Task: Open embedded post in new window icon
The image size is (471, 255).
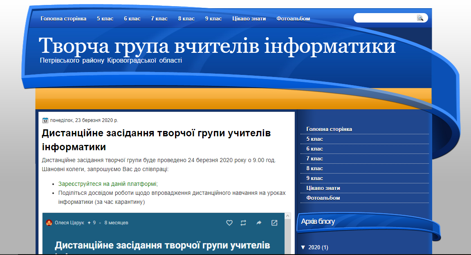Action: pos(274,223)
